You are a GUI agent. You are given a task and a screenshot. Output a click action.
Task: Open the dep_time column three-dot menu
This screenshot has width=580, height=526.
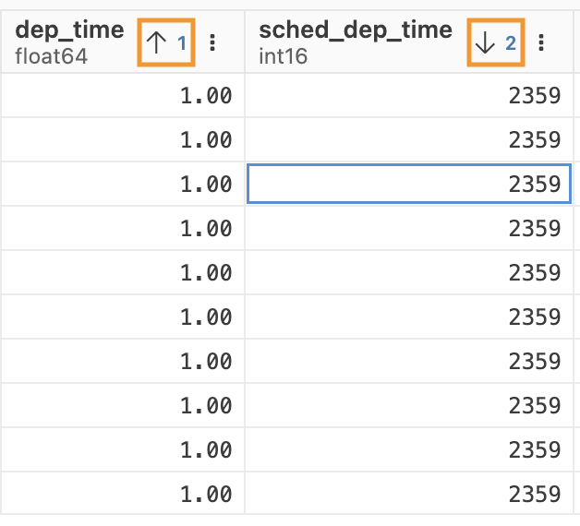click(213, 42)
